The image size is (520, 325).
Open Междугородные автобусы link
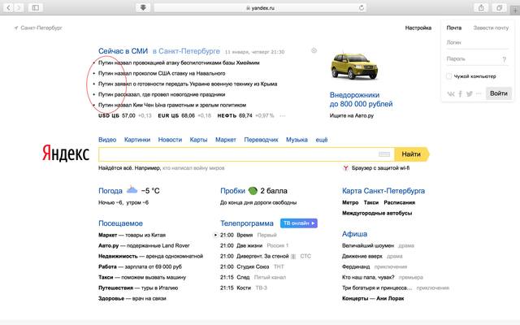(x=377, y=213)
